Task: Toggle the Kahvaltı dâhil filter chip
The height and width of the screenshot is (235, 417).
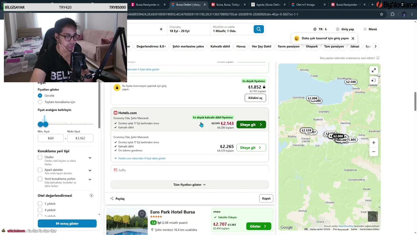Action: (220, 46)
